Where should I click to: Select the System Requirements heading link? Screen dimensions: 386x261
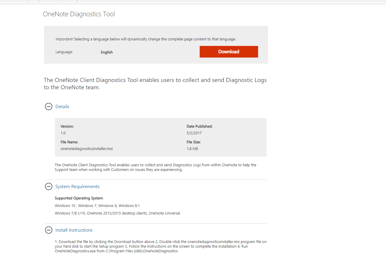point(77,187)
